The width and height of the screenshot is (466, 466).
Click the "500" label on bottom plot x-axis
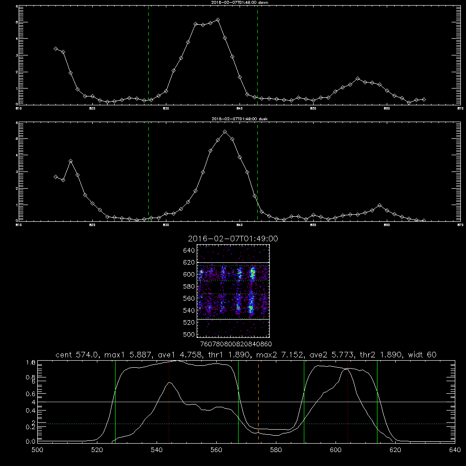[37, 450]
